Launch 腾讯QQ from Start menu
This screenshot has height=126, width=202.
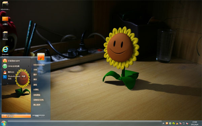tap(16, 72)
